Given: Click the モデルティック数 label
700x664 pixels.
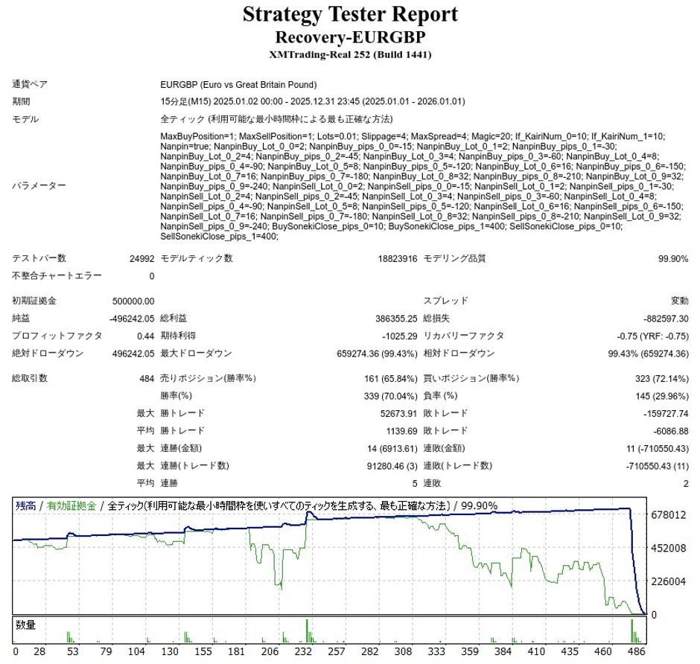Looking at the screenshot, I should pyautogui.click(x=197, y=258).
